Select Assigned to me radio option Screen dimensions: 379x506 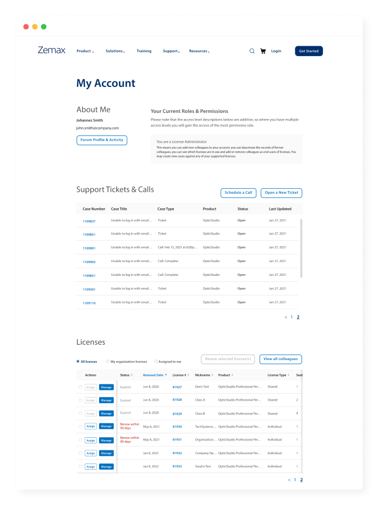tap(156, 361)
